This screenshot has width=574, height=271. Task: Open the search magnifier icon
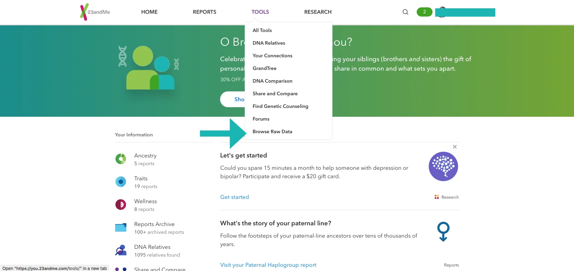coord(405,12)
